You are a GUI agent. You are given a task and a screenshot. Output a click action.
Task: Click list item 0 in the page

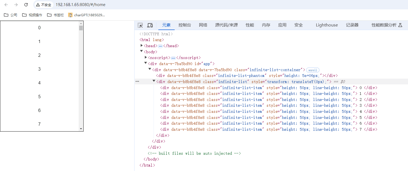click(39, 28)
